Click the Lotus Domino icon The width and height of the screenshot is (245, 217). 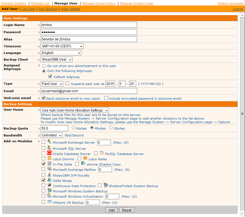pos(49,158)
